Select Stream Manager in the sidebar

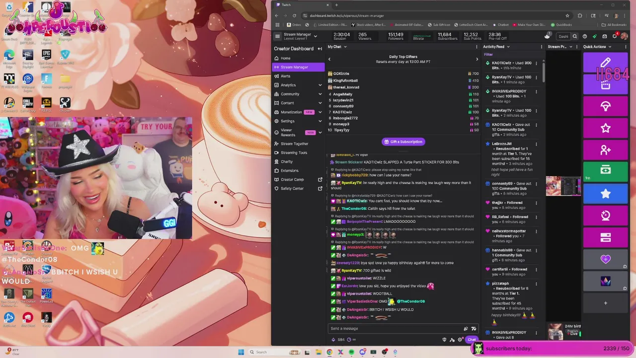click(298, 67)
